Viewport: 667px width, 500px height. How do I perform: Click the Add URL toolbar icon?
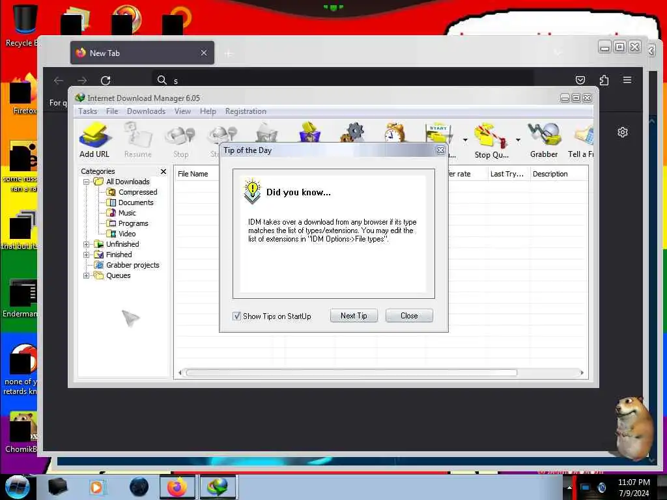tap(94, 141)
